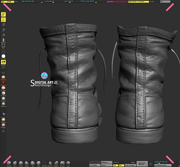Select the Magnify brush

click(x=56, y=163)
